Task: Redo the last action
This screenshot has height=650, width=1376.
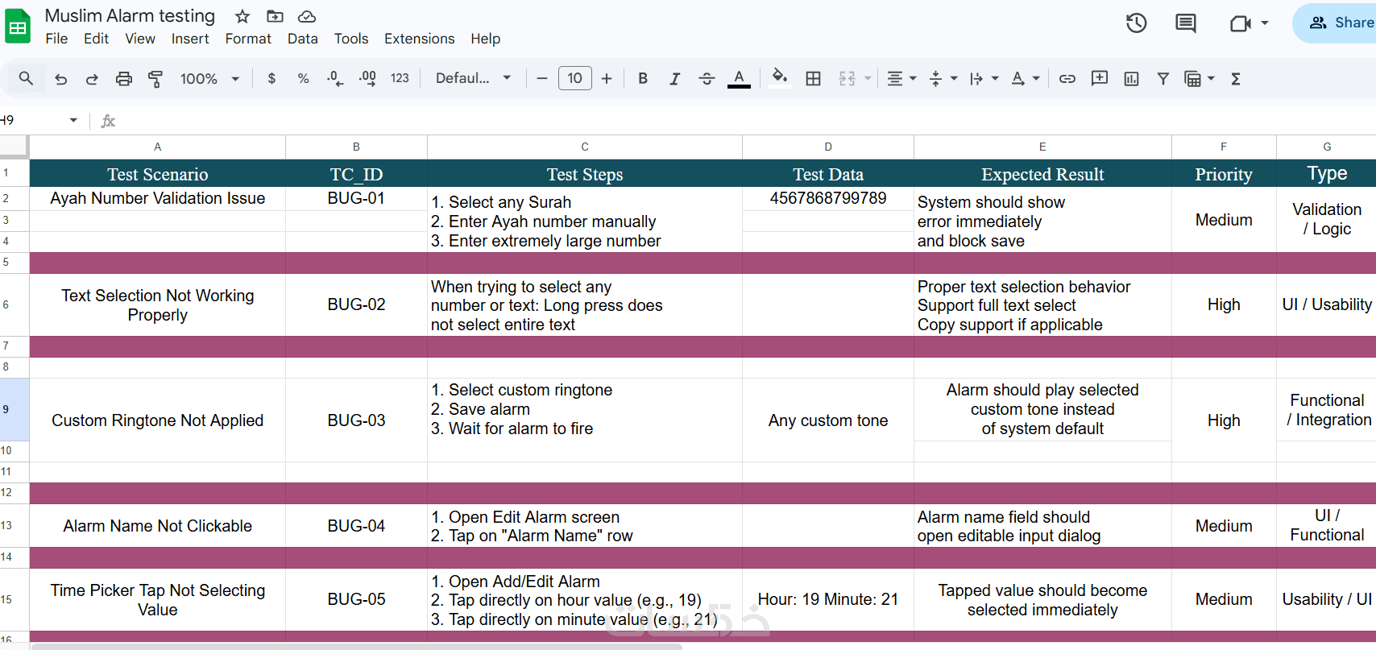Action: click(92, 78)
